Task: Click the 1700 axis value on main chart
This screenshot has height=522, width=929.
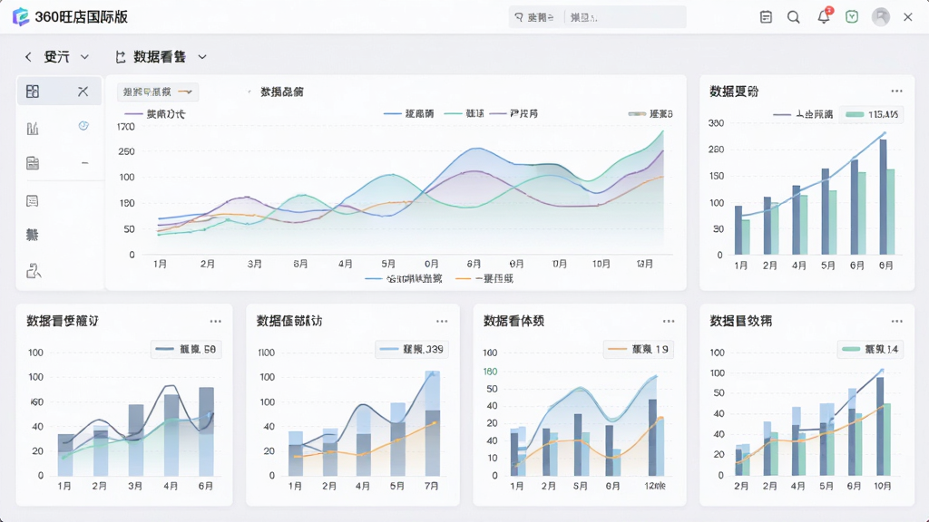Action: tap(125, 127)
